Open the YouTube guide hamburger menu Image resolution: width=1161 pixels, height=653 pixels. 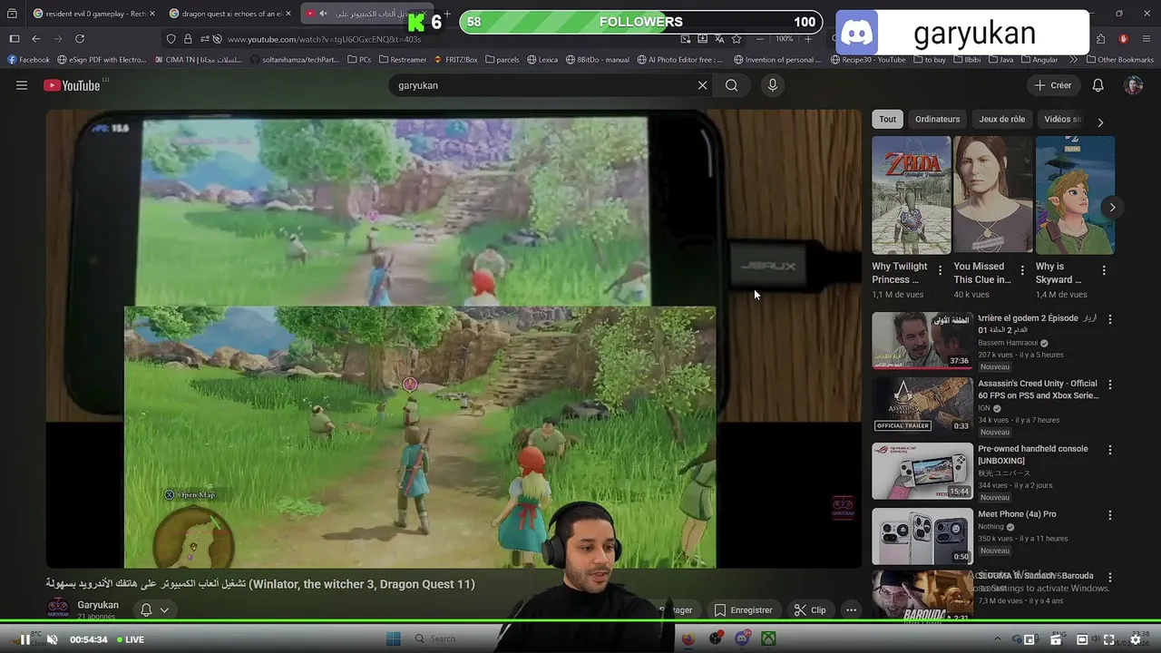point(22,85)
